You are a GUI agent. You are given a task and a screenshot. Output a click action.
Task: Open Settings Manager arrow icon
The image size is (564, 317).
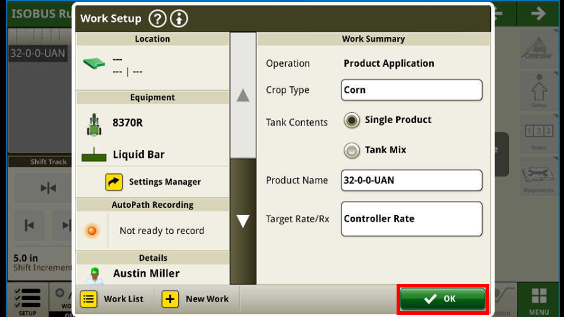[x=114, y=182]
